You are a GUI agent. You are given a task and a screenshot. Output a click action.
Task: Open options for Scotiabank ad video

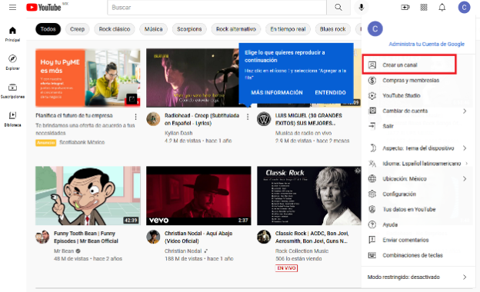tap(135, 117)
